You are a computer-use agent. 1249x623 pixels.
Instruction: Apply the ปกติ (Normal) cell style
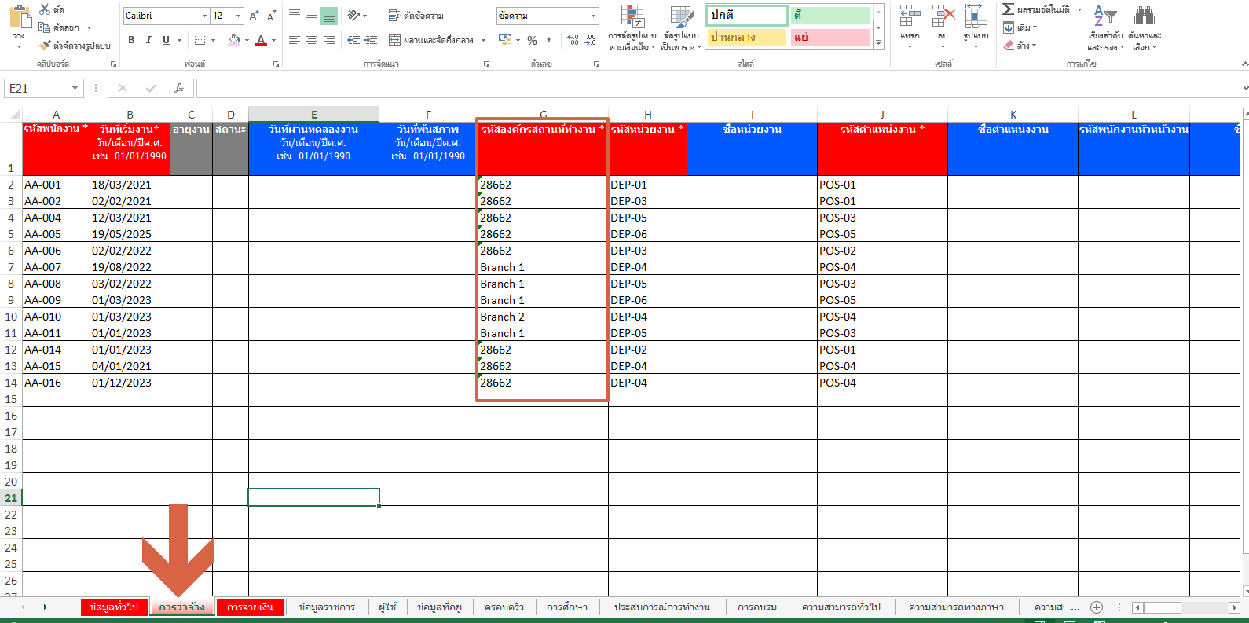746,16
